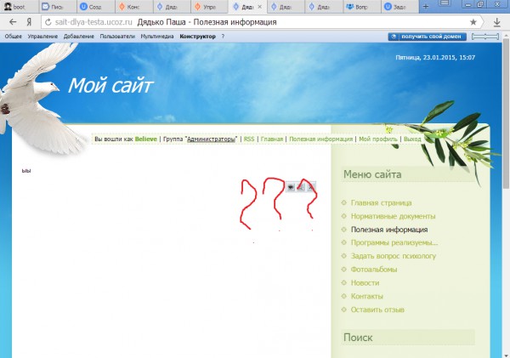Click the Yandex 'Я' home icon
This screenshot has width=510, height=358.
[29, 22]
